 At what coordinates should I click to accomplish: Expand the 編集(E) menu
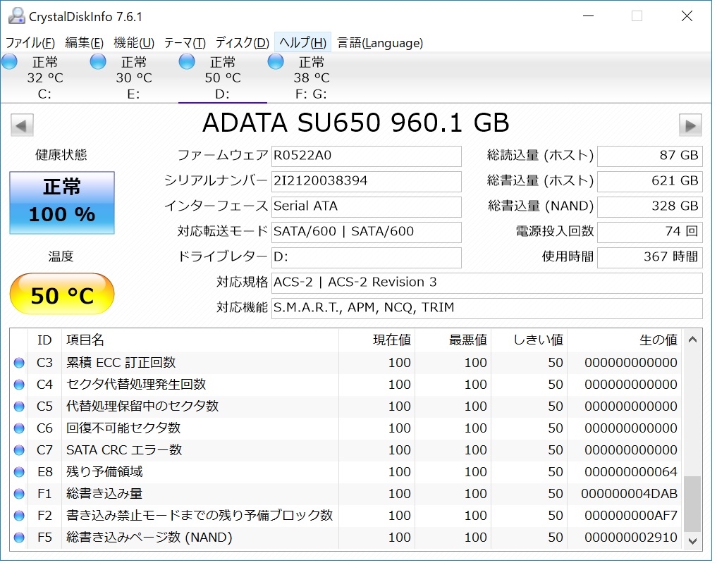click(84, 43)
